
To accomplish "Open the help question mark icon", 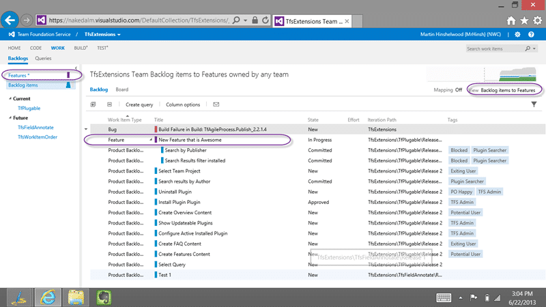I will click(531, 34).
